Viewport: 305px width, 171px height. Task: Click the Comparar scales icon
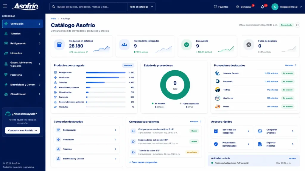(238, 7)
